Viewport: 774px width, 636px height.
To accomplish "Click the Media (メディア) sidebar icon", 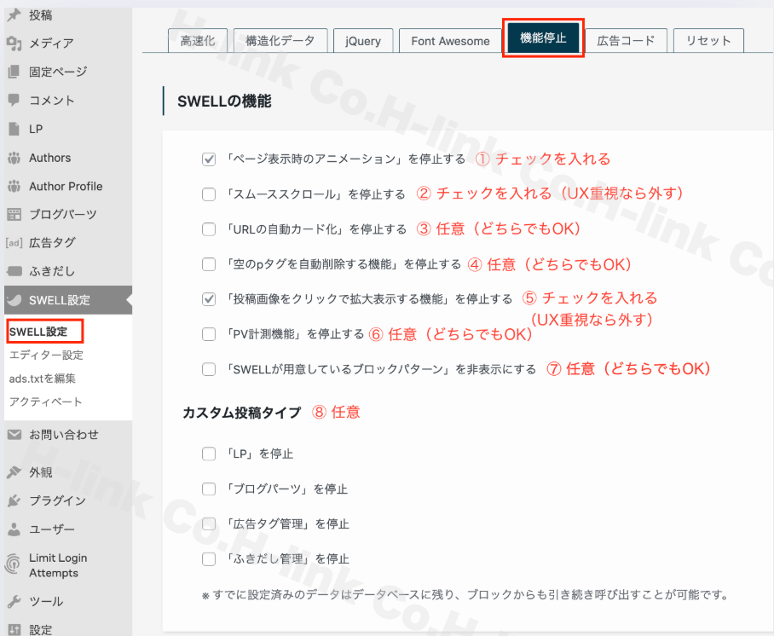I will (x=14, y=43).
